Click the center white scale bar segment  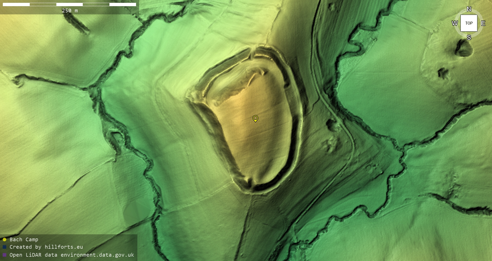click(69, 5)
